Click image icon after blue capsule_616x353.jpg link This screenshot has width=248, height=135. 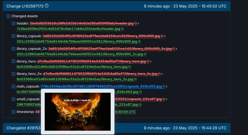click(x=164, y=86)
